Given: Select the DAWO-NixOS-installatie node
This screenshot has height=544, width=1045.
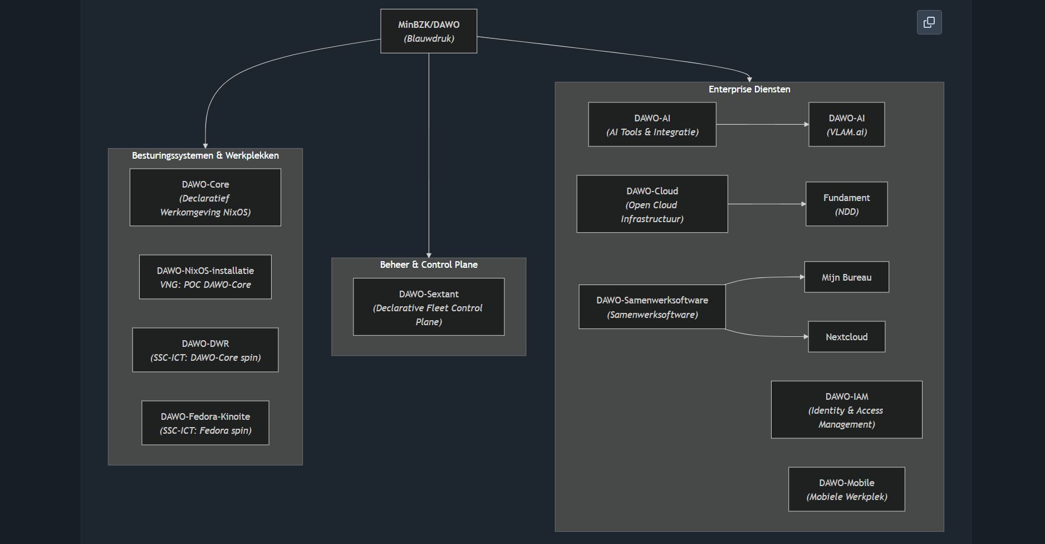Looking at the screenshot, I should (205, 277).
